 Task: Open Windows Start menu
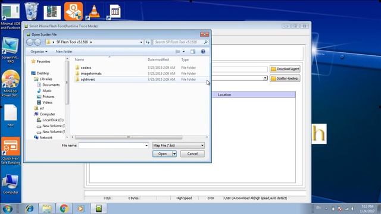pos(8,209)
